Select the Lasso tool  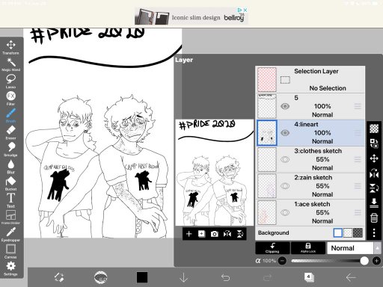coord(10,81)
